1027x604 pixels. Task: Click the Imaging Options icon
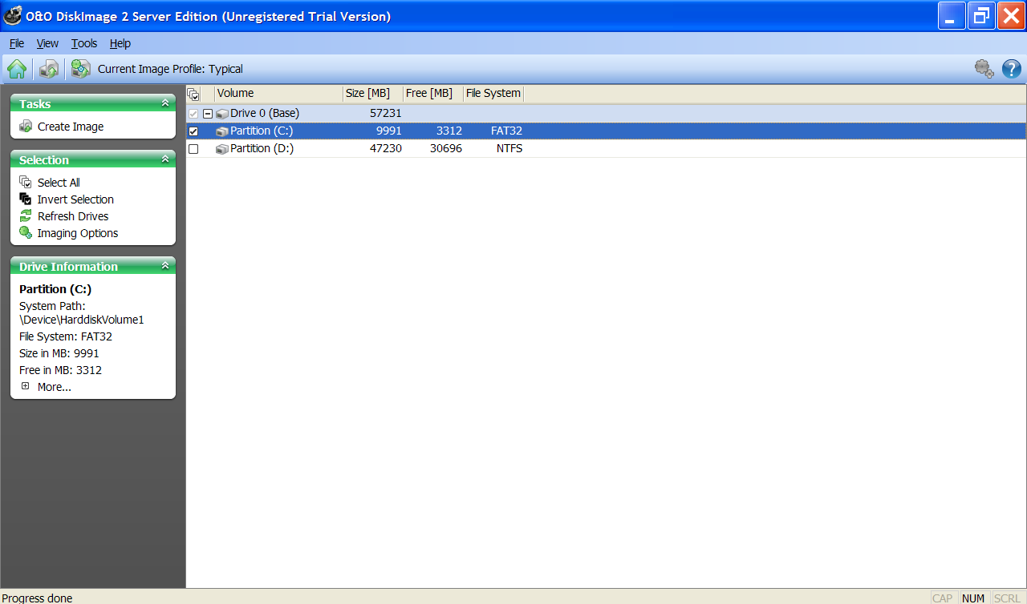tap(26, 233)
